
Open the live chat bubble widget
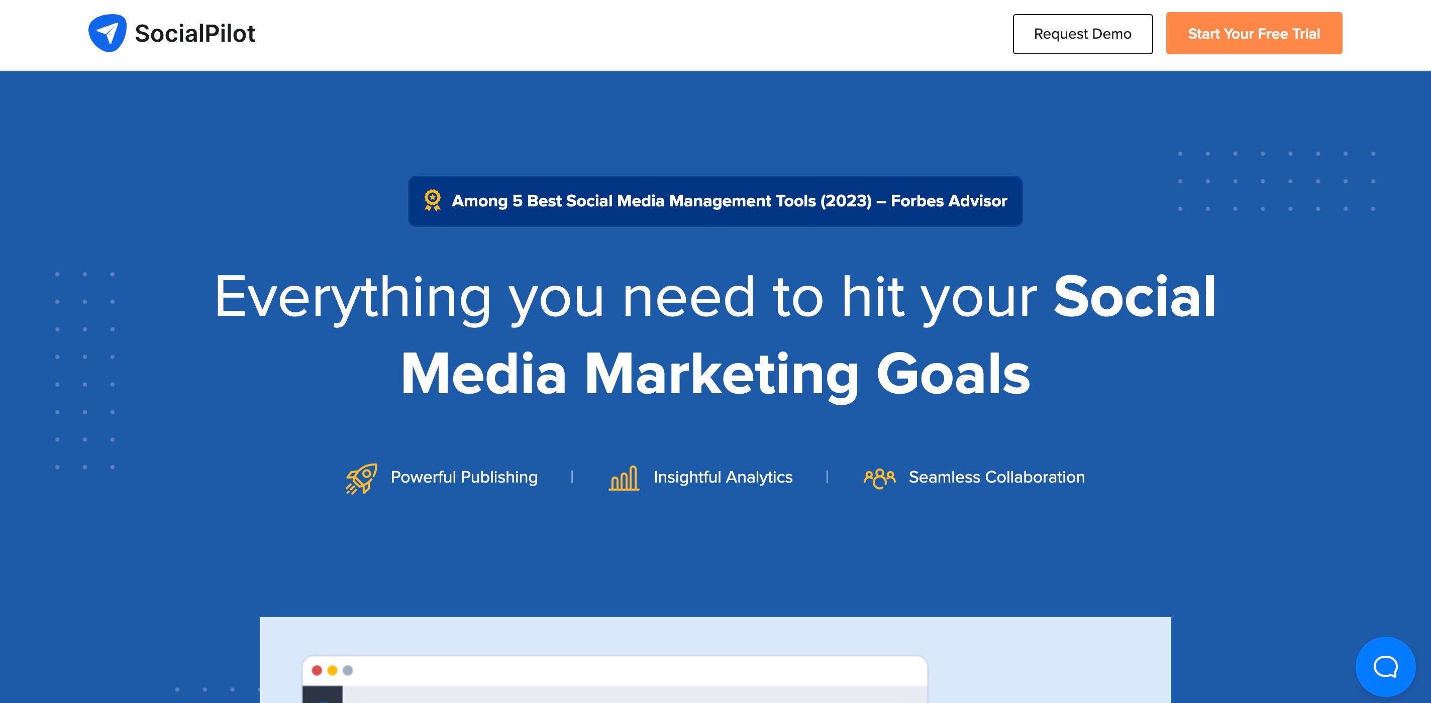point(1385,666)
